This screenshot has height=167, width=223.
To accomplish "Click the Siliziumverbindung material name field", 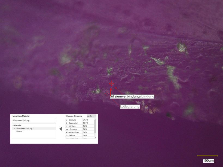I will pyautogui.click(x=34, y=120).
